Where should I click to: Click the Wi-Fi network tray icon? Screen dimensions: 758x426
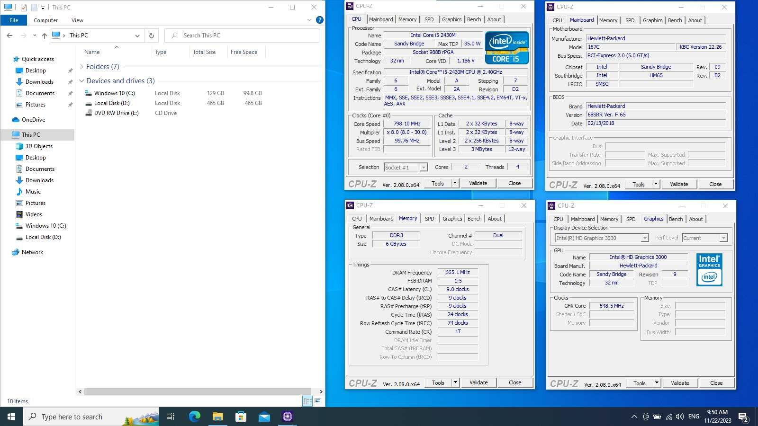(x=668, y=417)
